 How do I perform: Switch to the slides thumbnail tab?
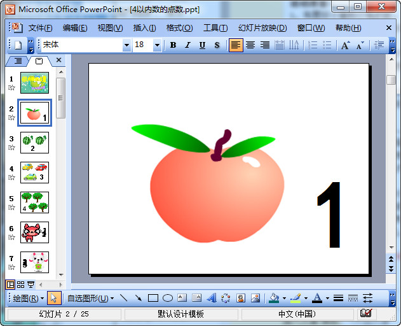pyautogui.click(x=39, y=61)
